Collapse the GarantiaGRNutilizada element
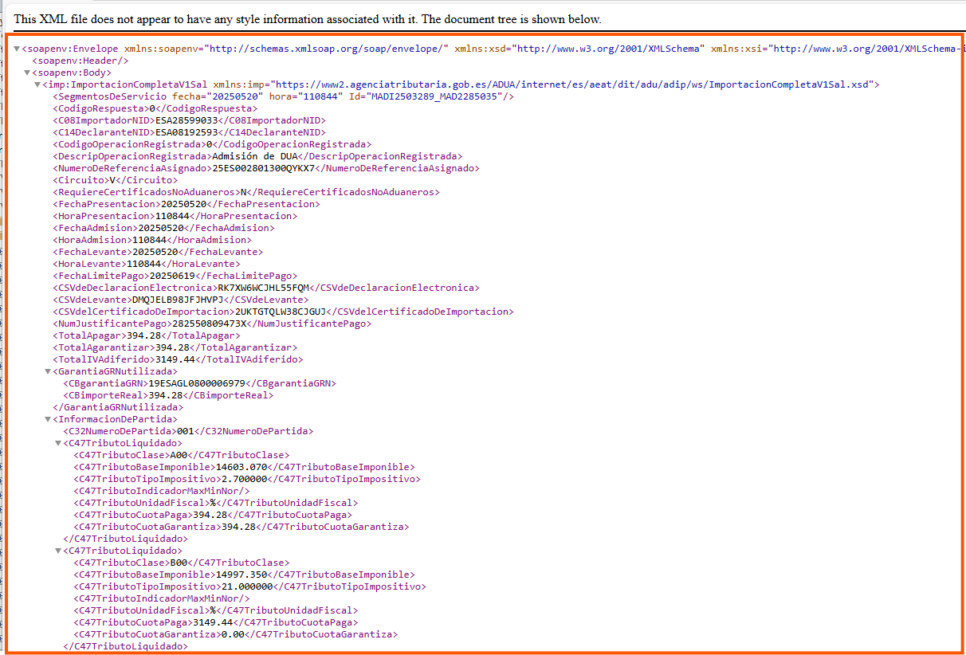The image size is (966, 655). (x=47, y=371)
